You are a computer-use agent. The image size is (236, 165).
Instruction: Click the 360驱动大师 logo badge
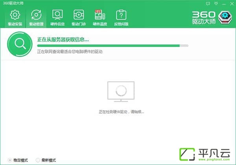[225, 17]
